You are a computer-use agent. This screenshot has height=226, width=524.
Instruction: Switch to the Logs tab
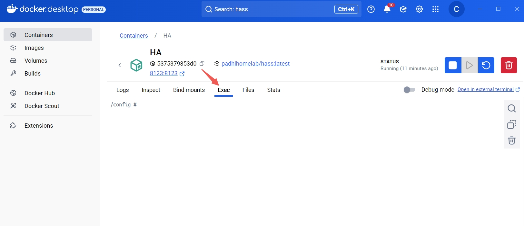(x=123, y=90)
